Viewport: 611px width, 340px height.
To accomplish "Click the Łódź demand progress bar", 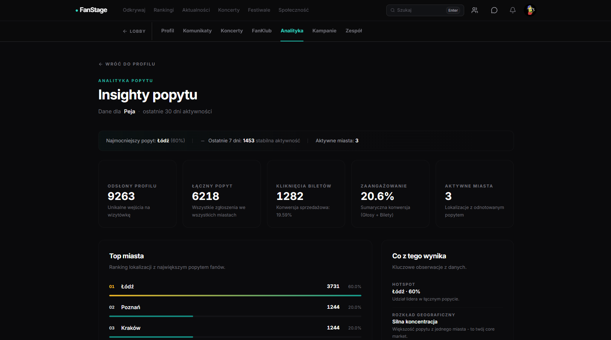I will point(235,296).
